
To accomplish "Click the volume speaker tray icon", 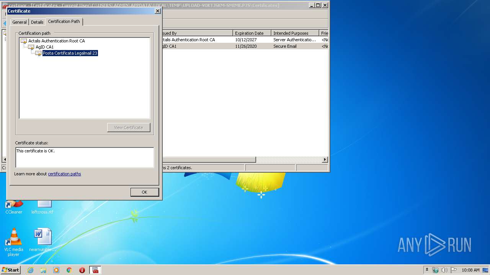I will tap(444, 270).
